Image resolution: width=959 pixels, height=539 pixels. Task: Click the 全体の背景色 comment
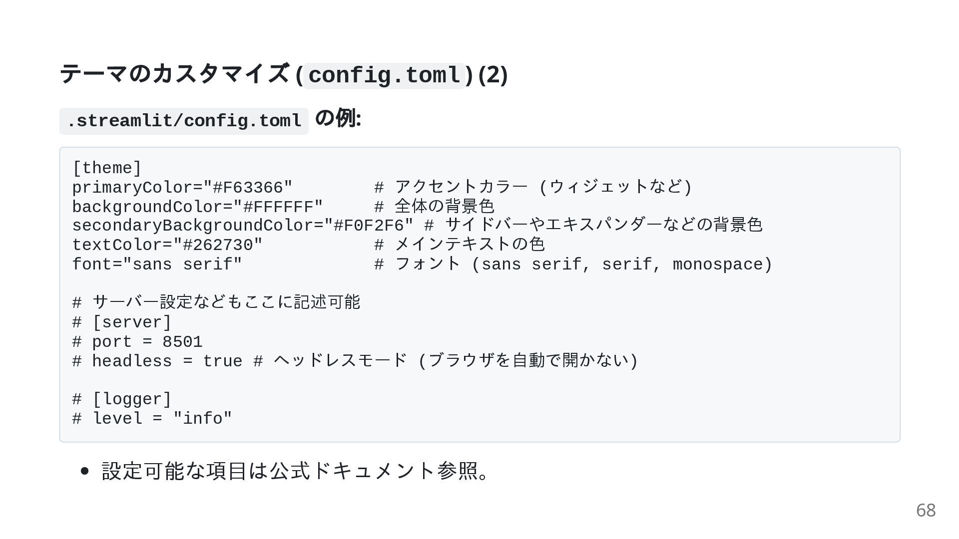tap(444, 206)
